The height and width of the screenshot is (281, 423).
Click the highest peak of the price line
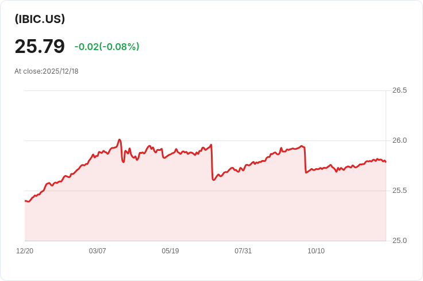[120, 139]
